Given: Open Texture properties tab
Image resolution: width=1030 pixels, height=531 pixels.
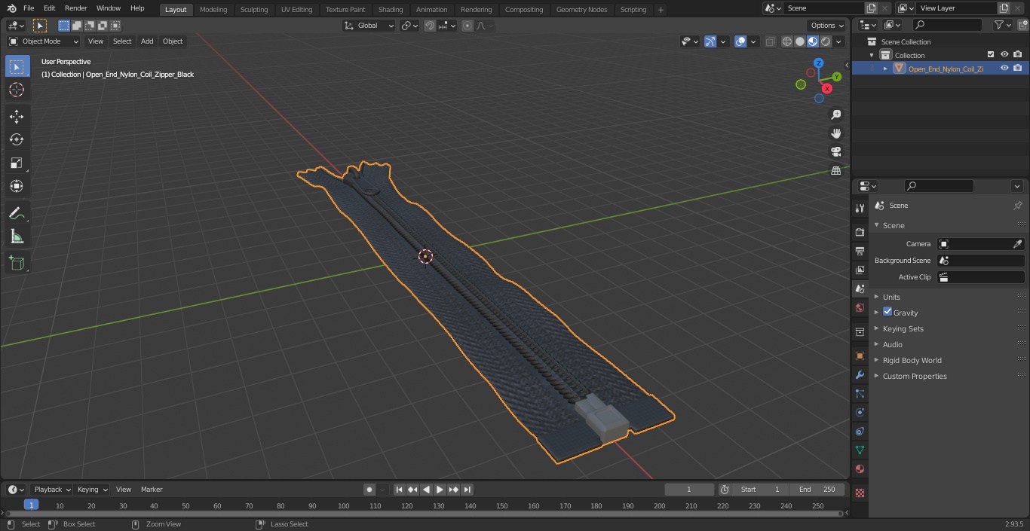Looking at the screenshot, I should click(860, 493).
